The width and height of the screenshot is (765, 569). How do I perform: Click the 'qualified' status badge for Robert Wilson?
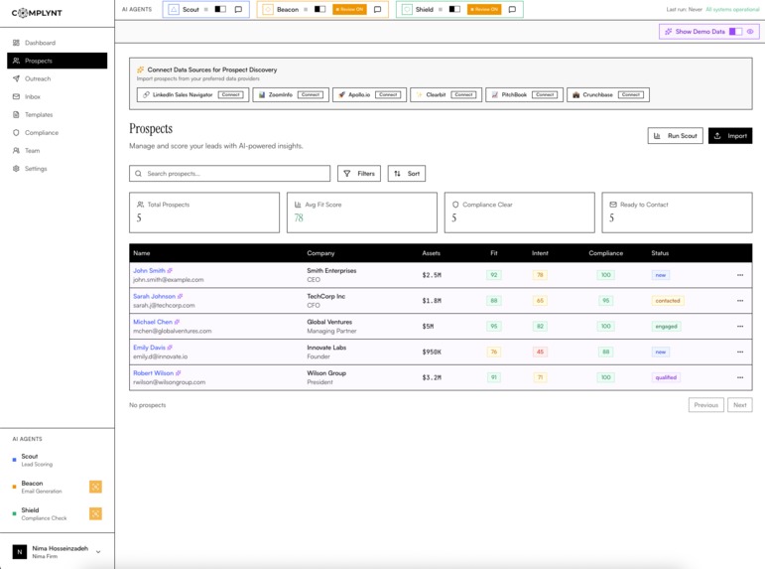point(666,377)
